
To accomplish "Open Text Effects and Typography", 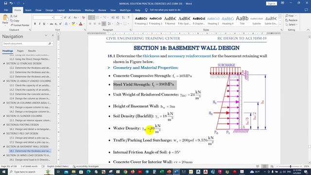I will tap(67, 24).
